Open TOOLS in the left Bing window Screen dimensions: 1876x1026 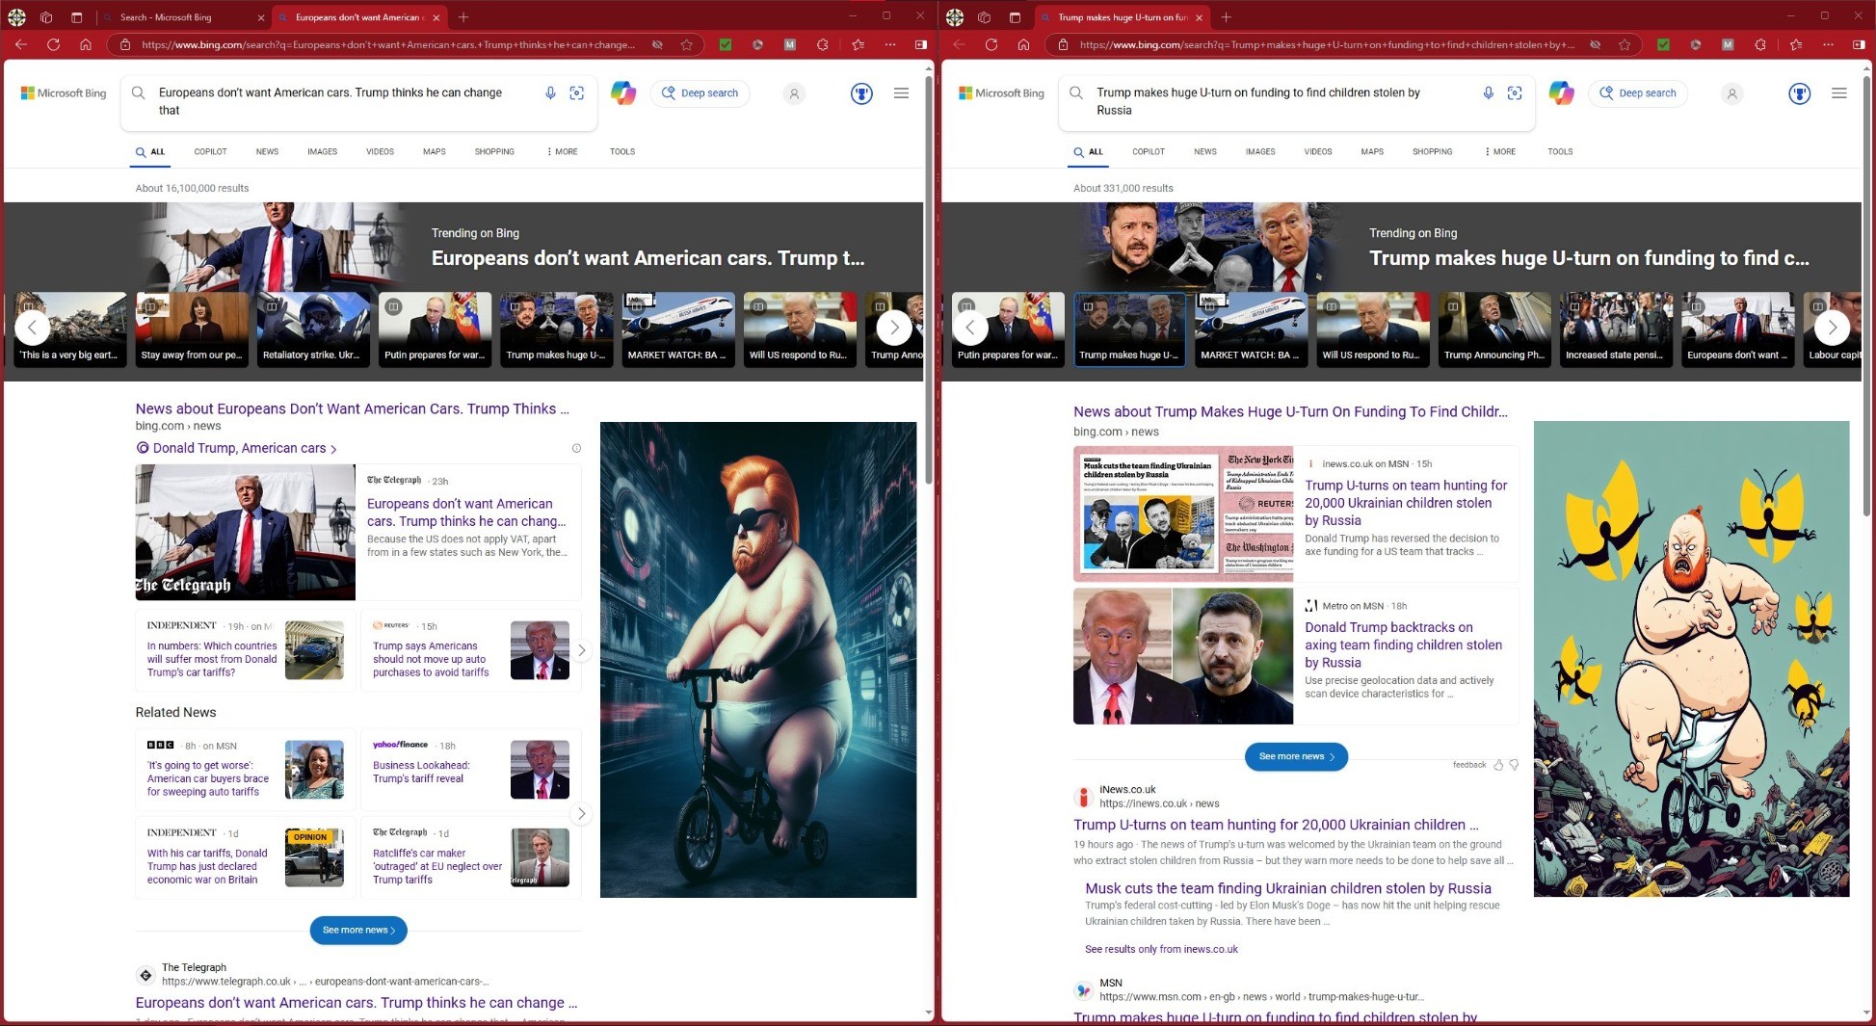coord(621,151)
